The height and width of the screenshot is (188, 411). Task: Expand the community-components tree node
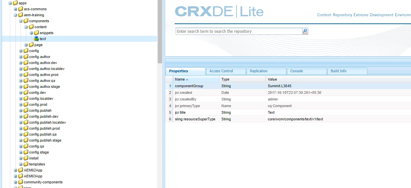(16, 182)
